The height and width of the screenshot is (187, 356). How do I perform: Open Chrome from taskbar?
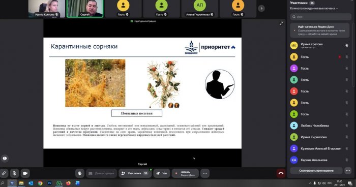(40, 183)
